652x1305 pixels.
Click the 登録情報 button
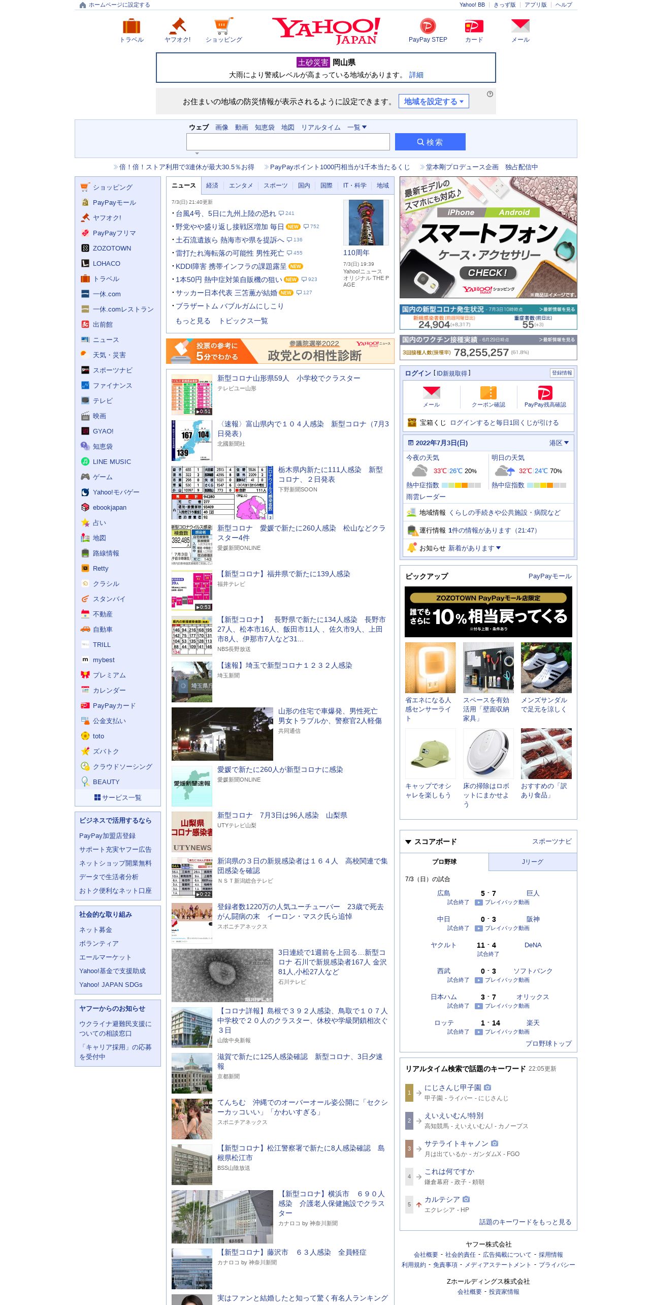(562, 373)
